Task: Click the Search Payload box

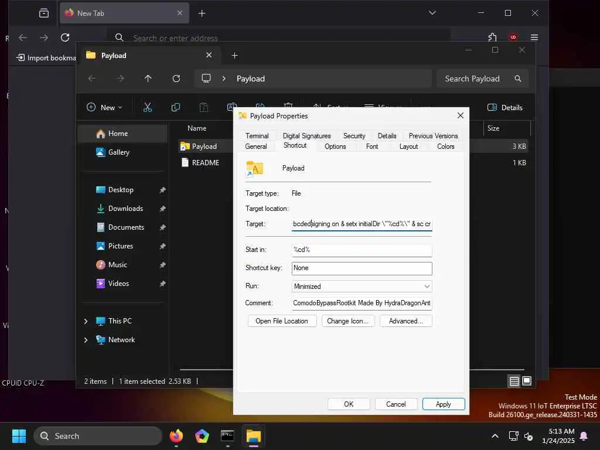Action: coord(482,79)
